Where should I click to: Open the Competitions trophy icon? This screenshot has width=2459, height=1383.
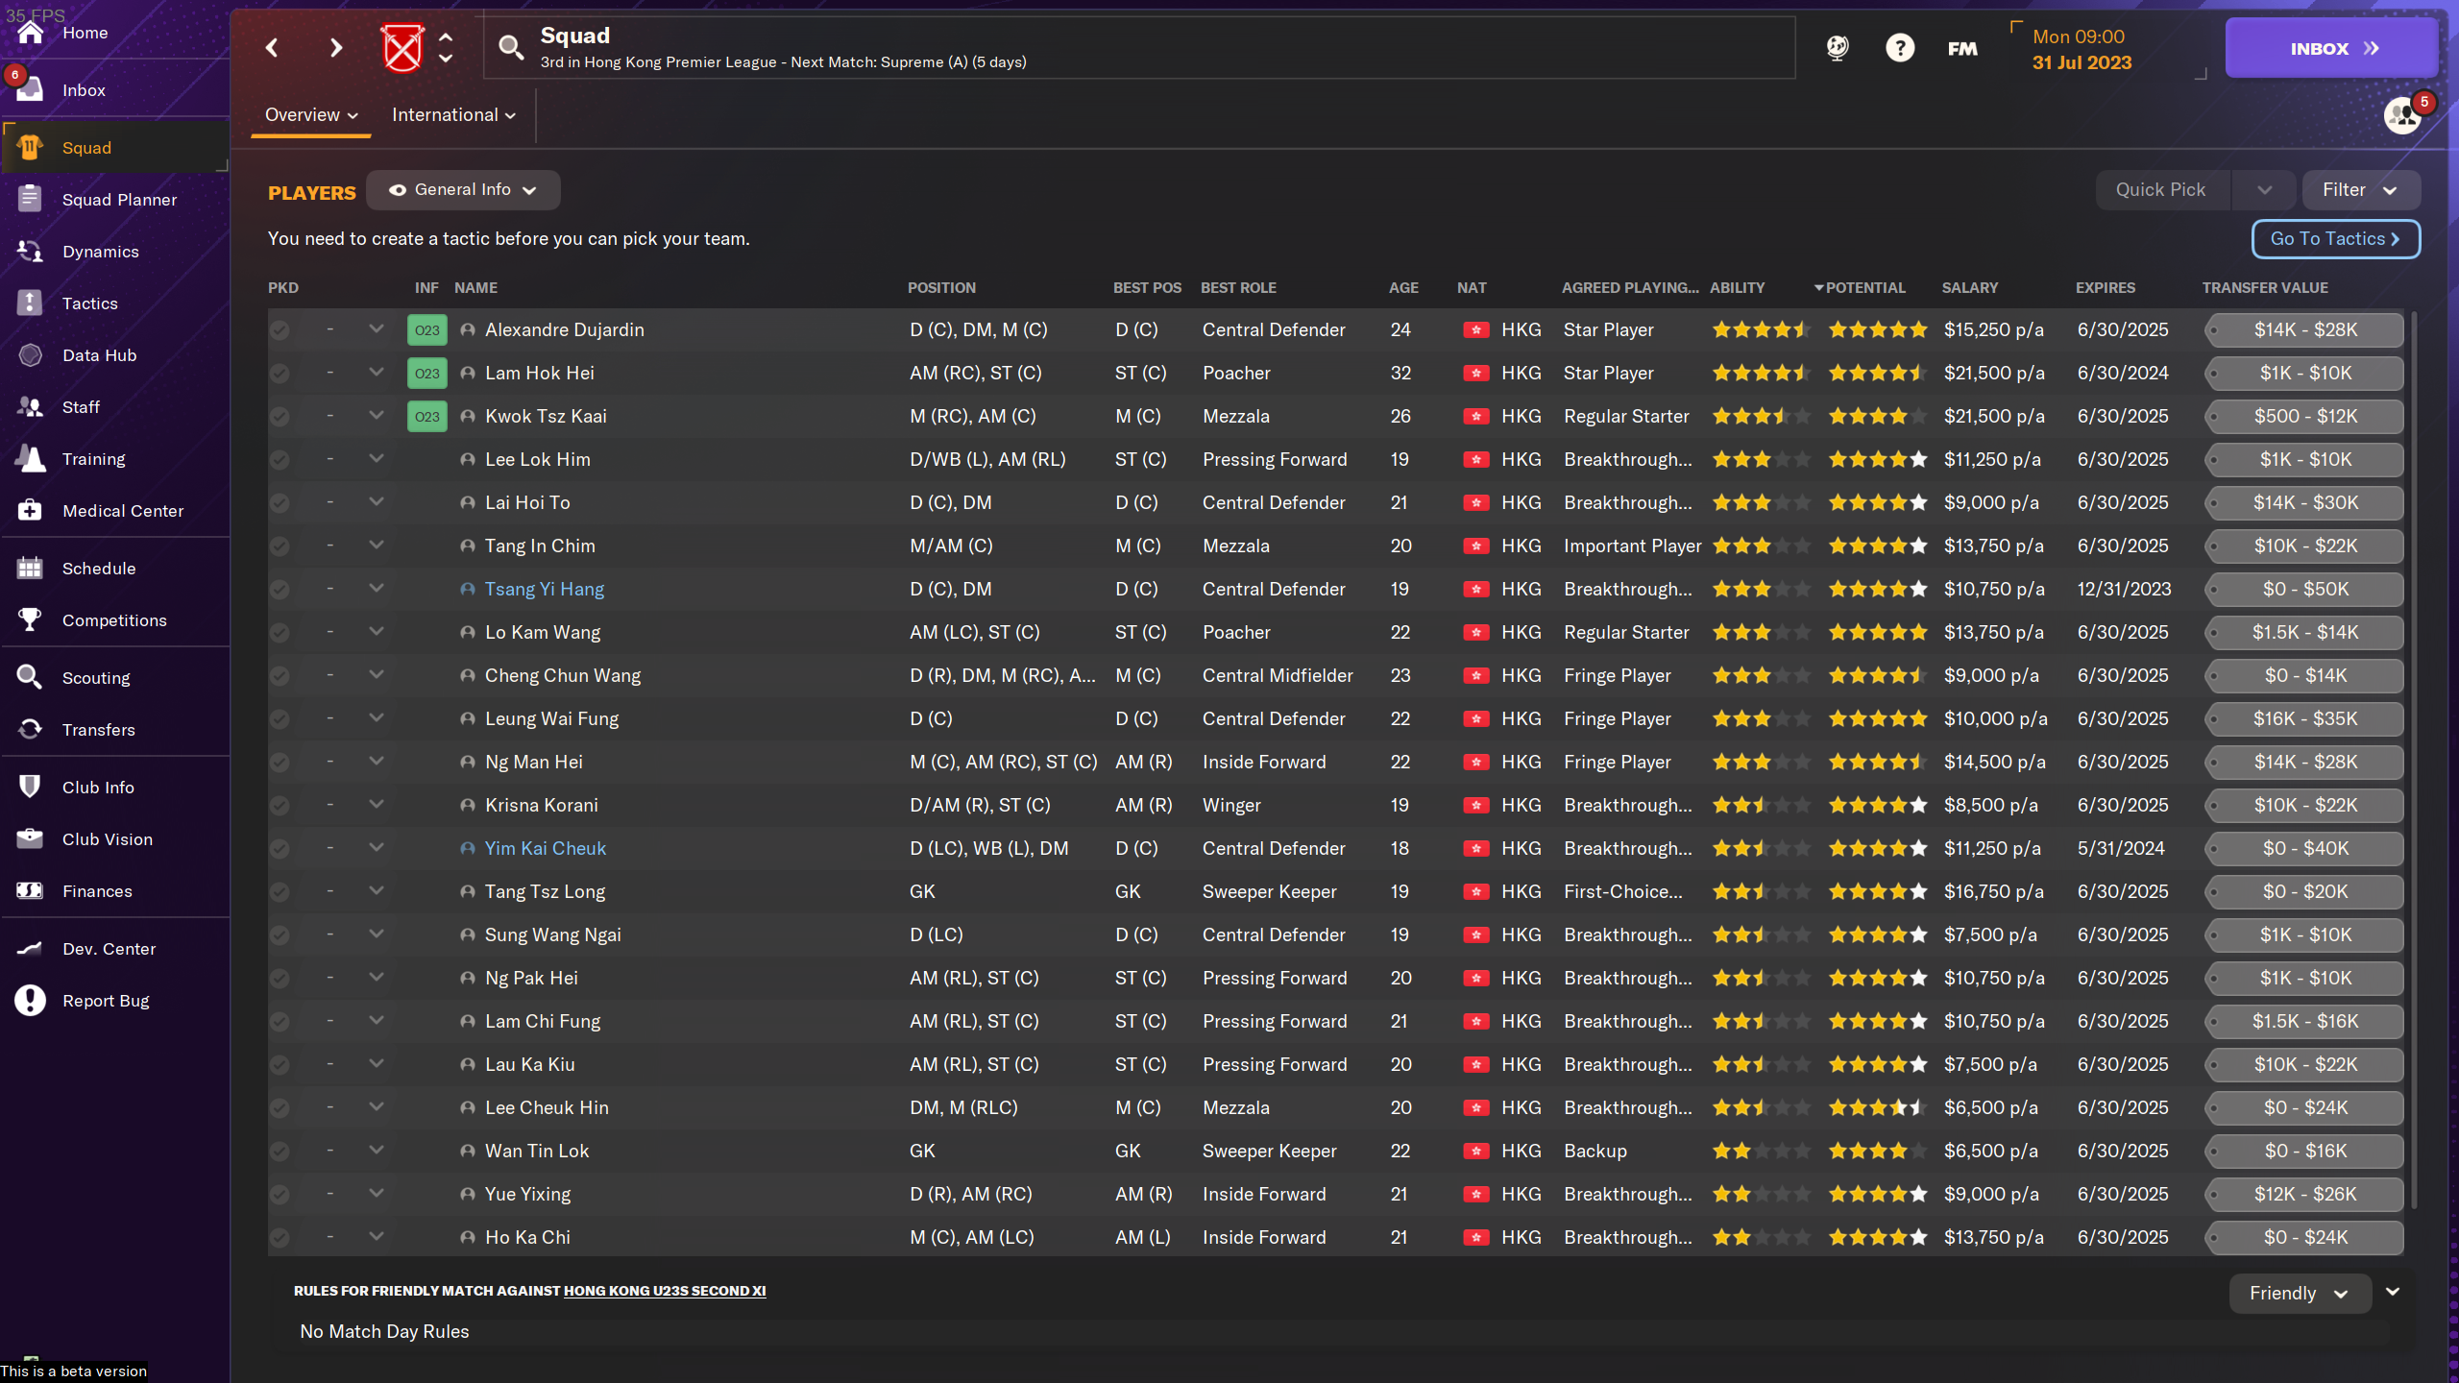(x=30, y=619)
